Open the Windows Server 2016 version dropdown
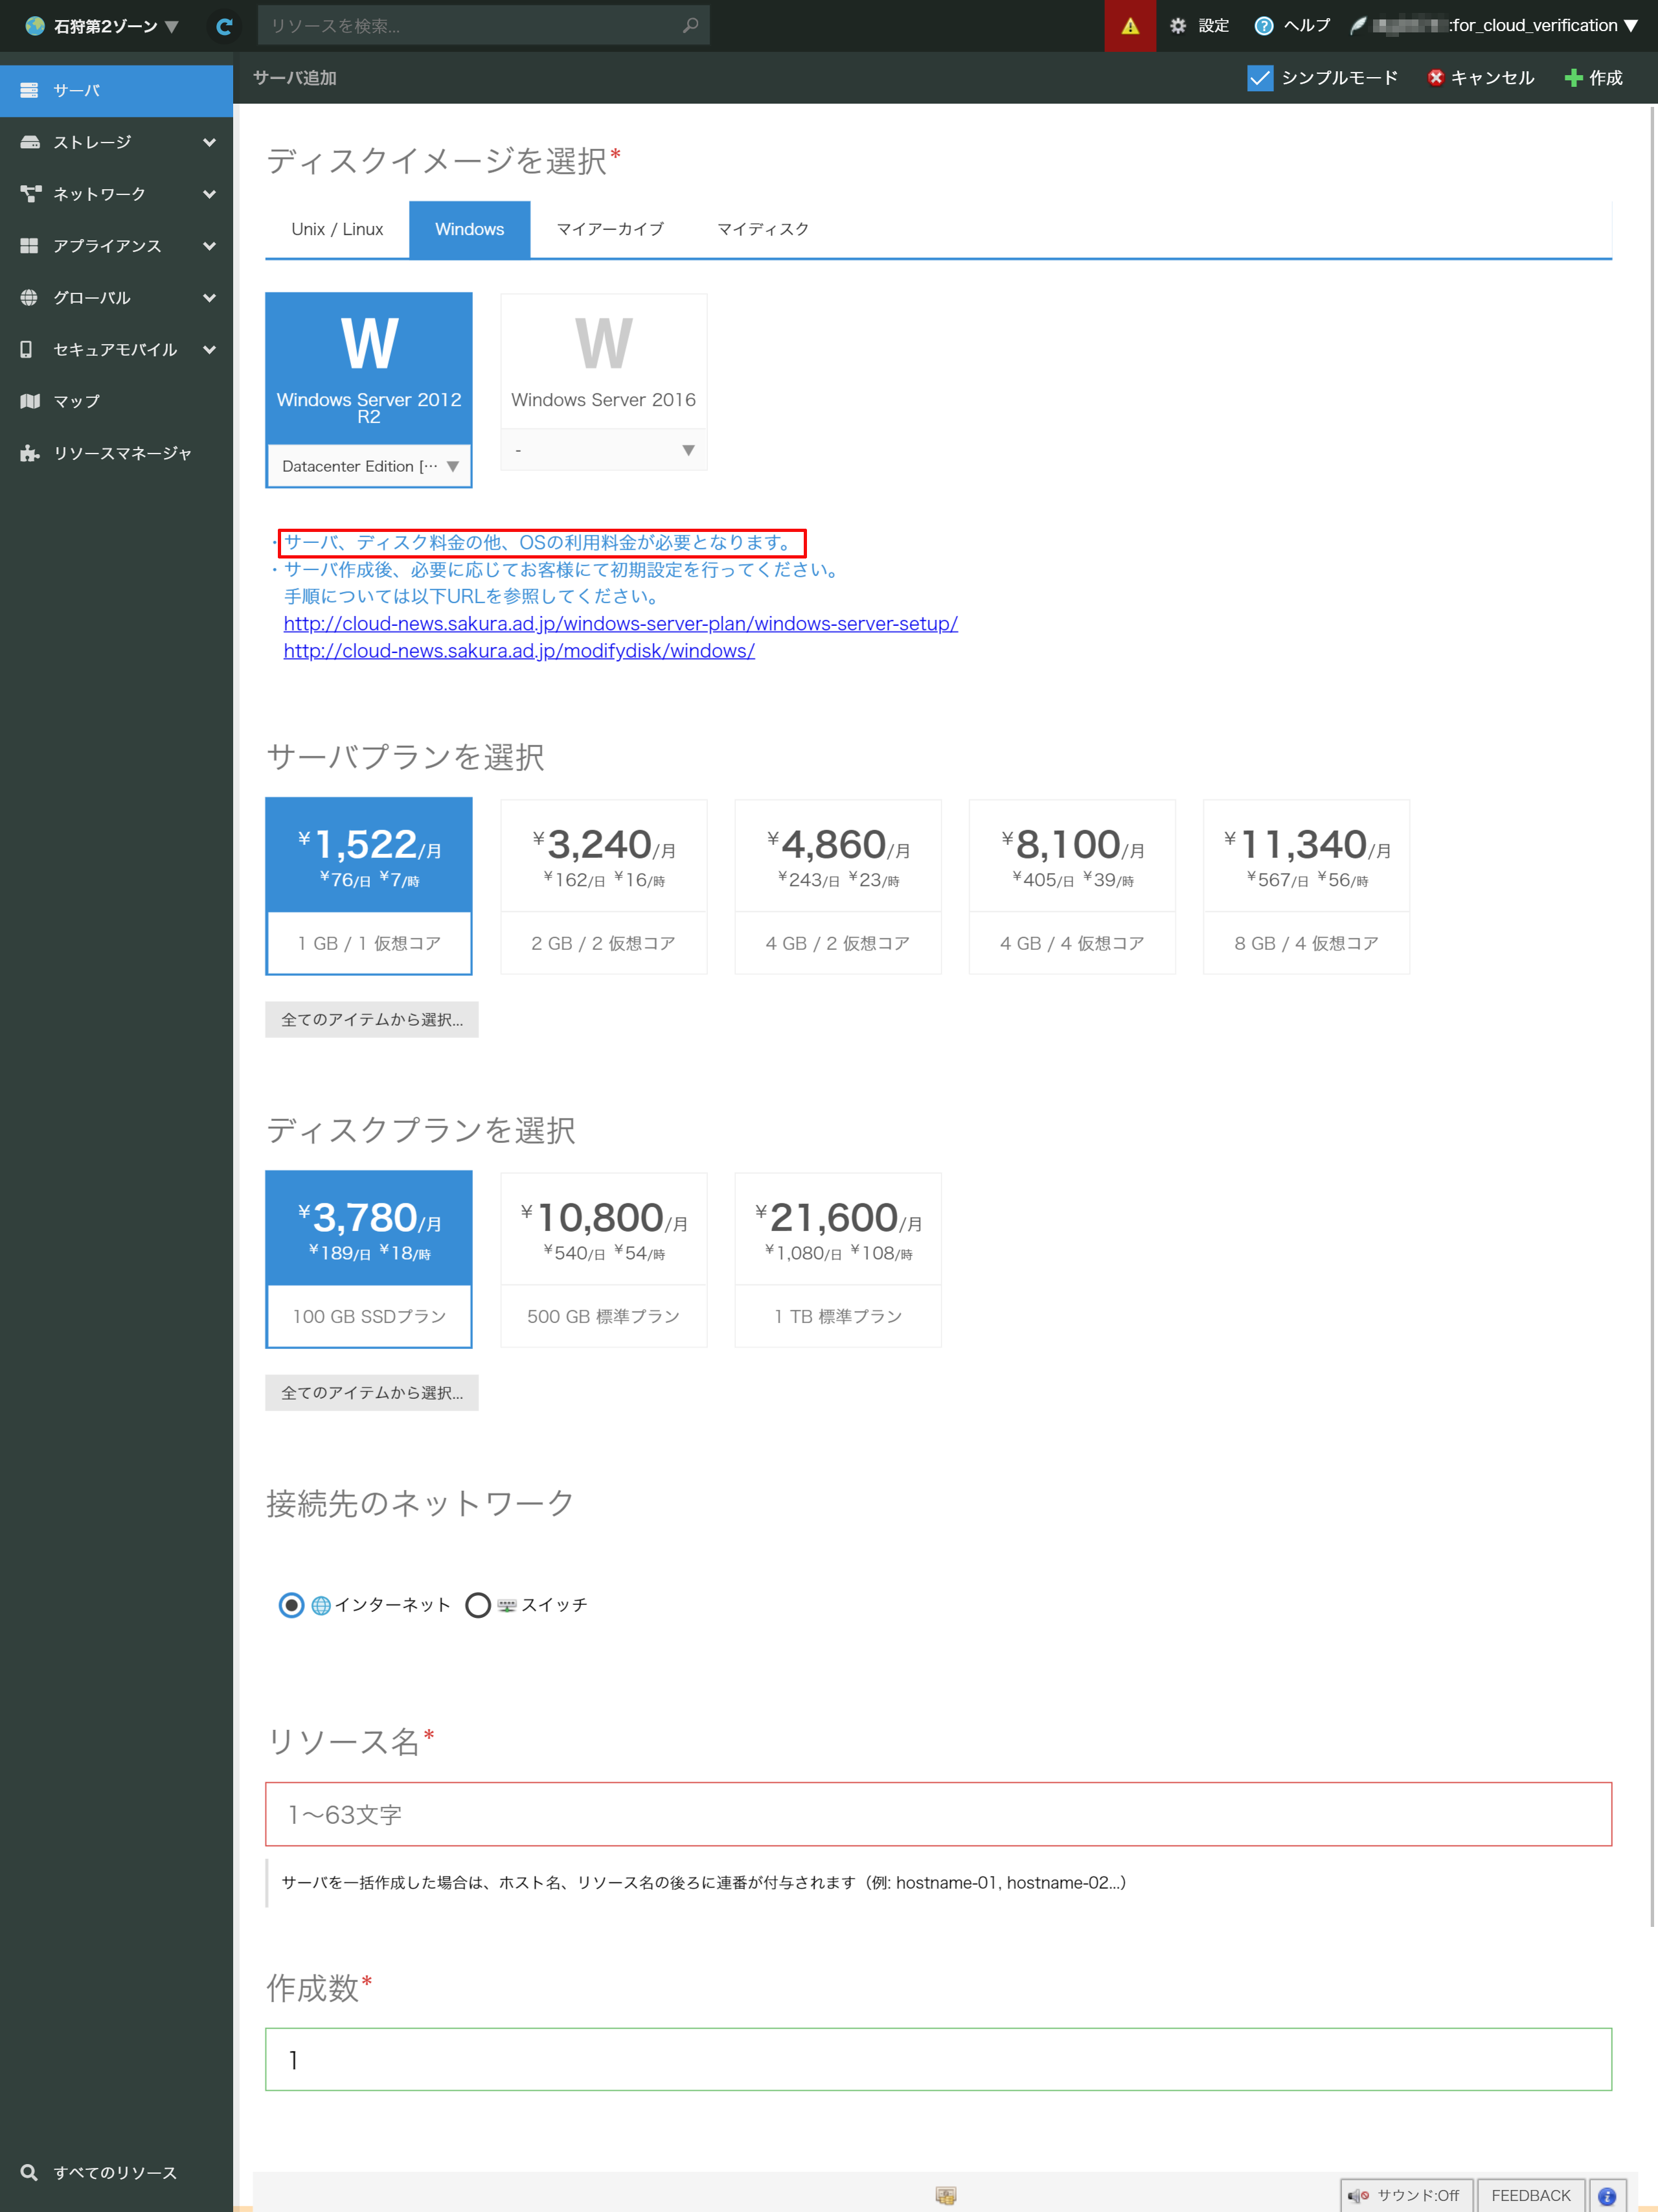This screenshot has width=1658, height=2212. coord(602,450)
